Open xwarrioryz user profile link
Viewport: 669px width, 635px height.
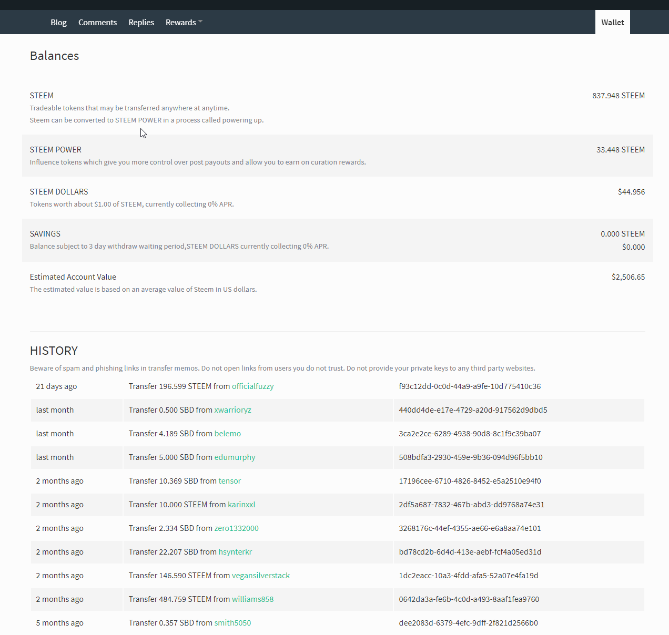[x=232, y=410]
